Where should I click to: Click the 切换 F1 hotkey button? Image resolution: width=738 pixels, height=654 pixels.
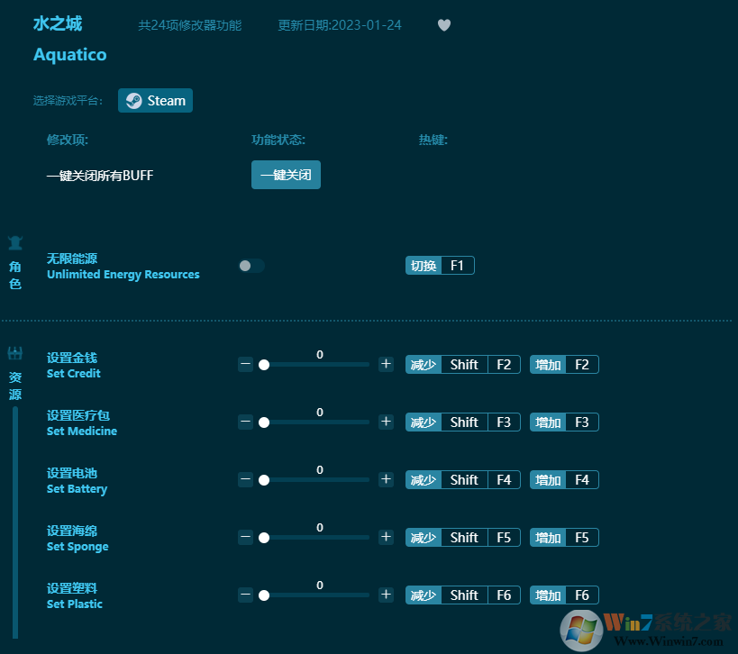coord(440,266)
